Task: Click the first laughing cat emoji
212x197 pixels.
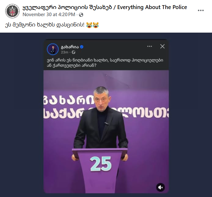Action: [89, 25]
